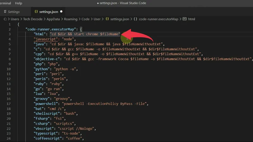253x142 pixels.
Task: Expand the Users breadcrumb folder
Action: [x=15, y=19]
